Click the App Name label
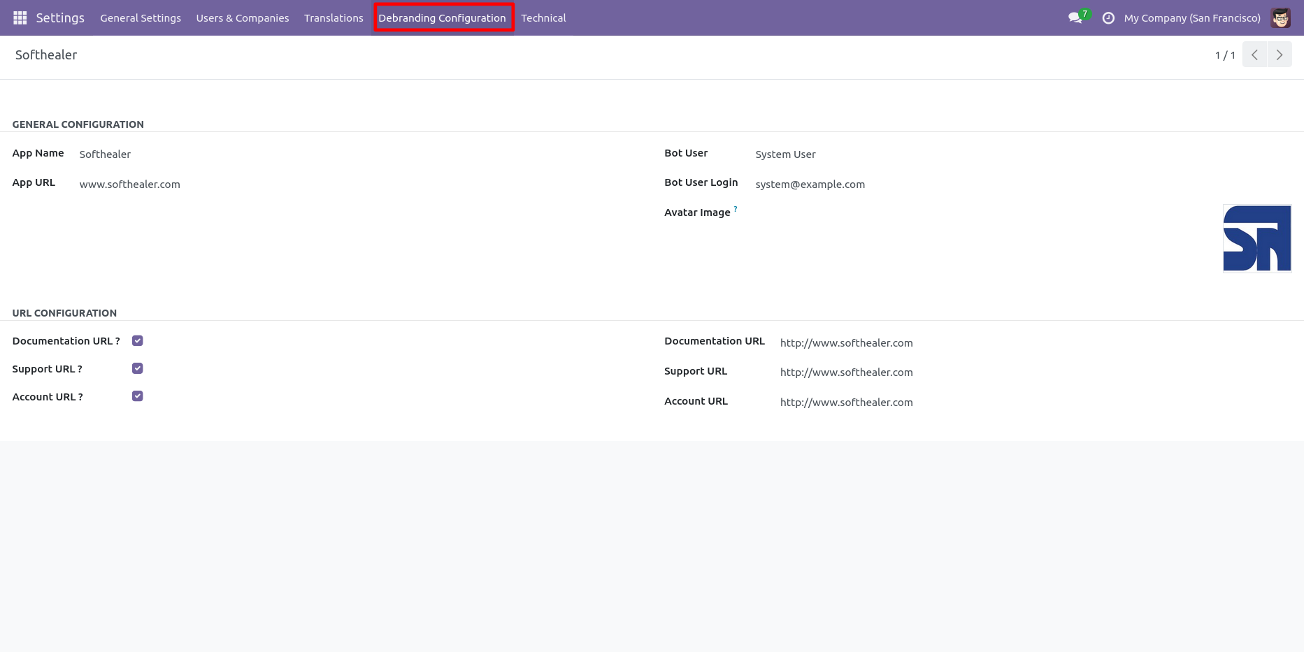The image size is (1304, 652). click(x=38, y=153)
